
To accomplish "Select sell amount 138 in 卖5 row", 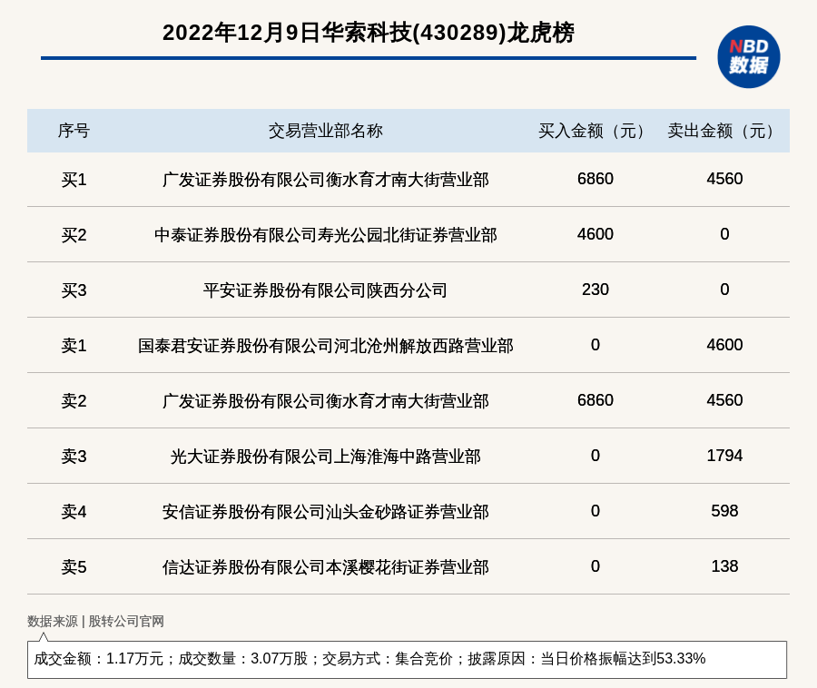I will click(x=724, y=565).
